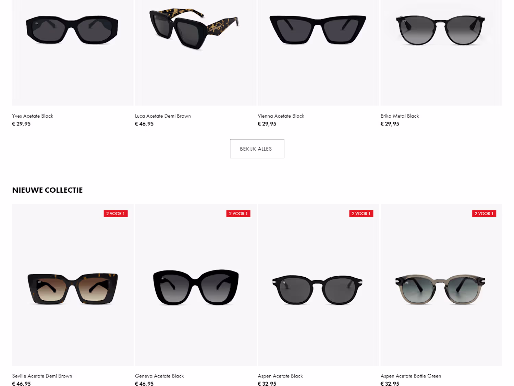Click the 2 VOOR 1 badge on Seville

pos(116,214)
